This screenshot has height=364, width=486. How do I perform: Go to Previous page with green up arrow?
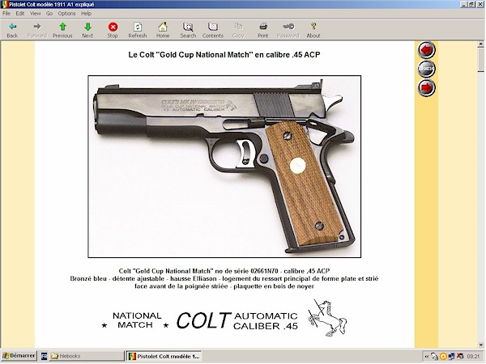(x=62, y=31)
